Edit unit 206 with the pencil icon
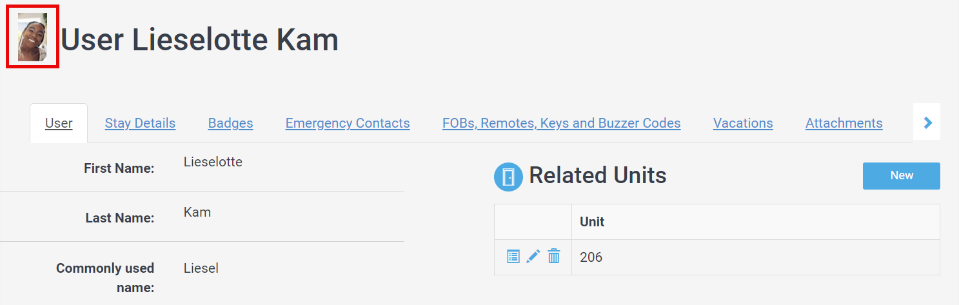This screenshot has height=305, width=959. coord(533,257)
